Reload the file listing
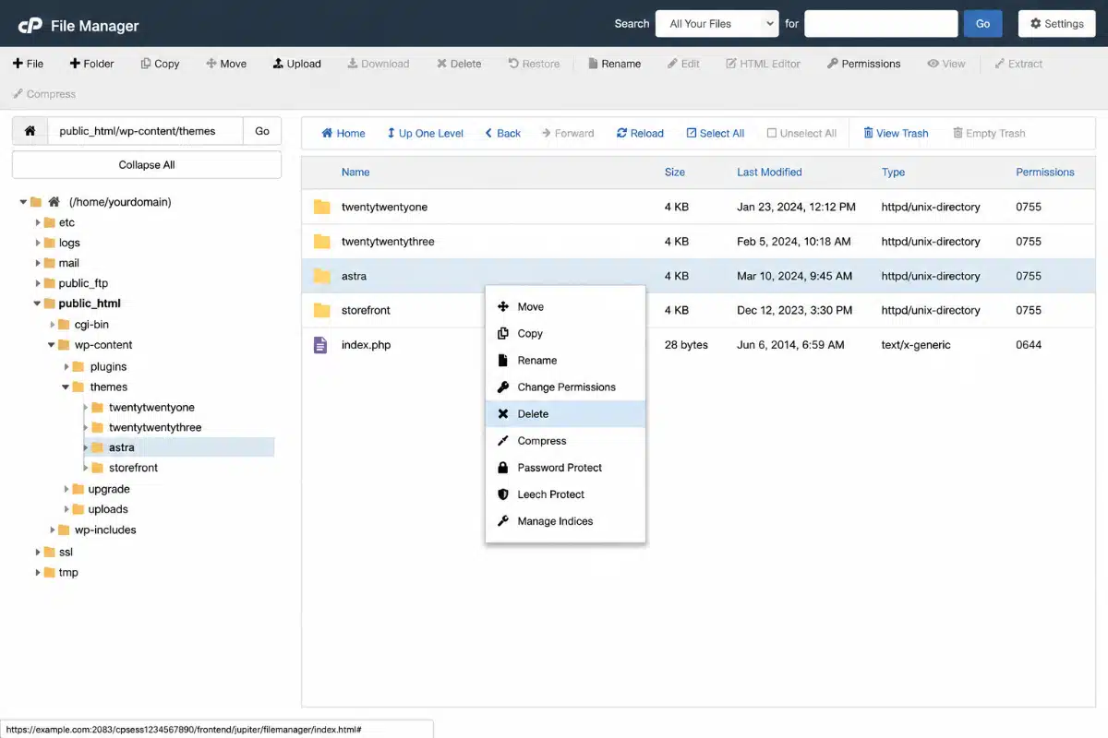Viewport: 1108px width, 738px height. point(640,134)
